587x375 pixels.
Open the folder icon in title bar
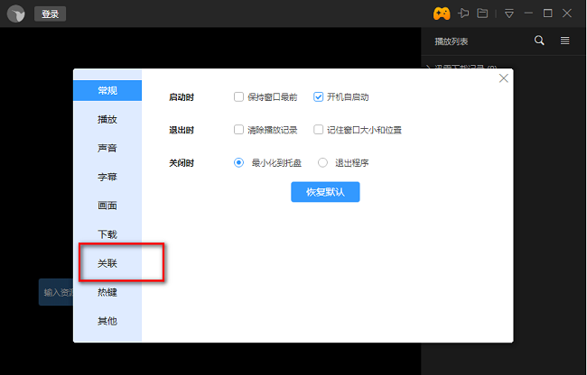pyautogui.click(x=482, y=14)
